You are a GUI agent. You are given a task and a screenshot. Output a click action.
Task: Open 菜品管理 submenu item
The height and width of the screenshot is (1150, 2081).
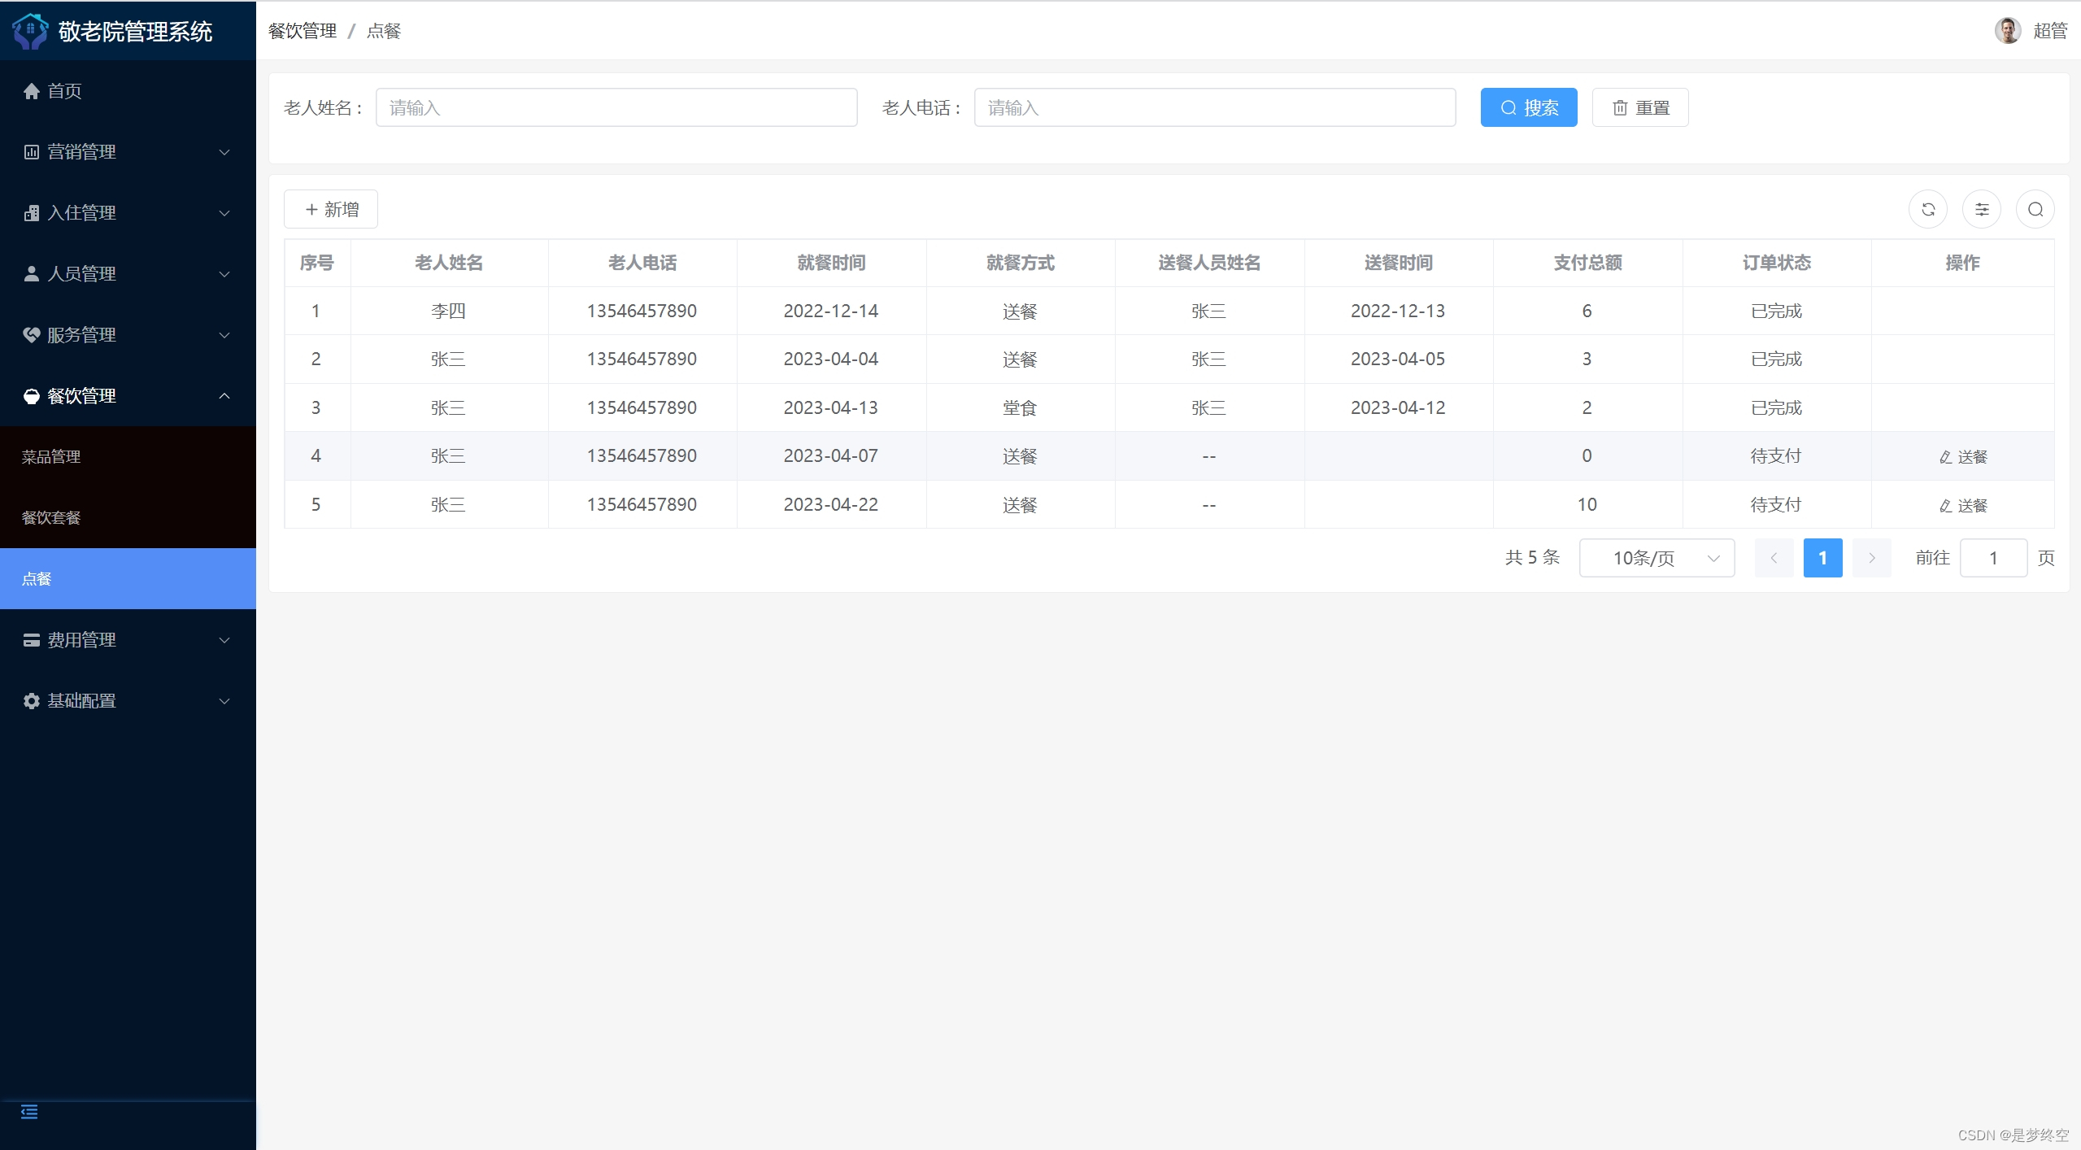point(128,457)
